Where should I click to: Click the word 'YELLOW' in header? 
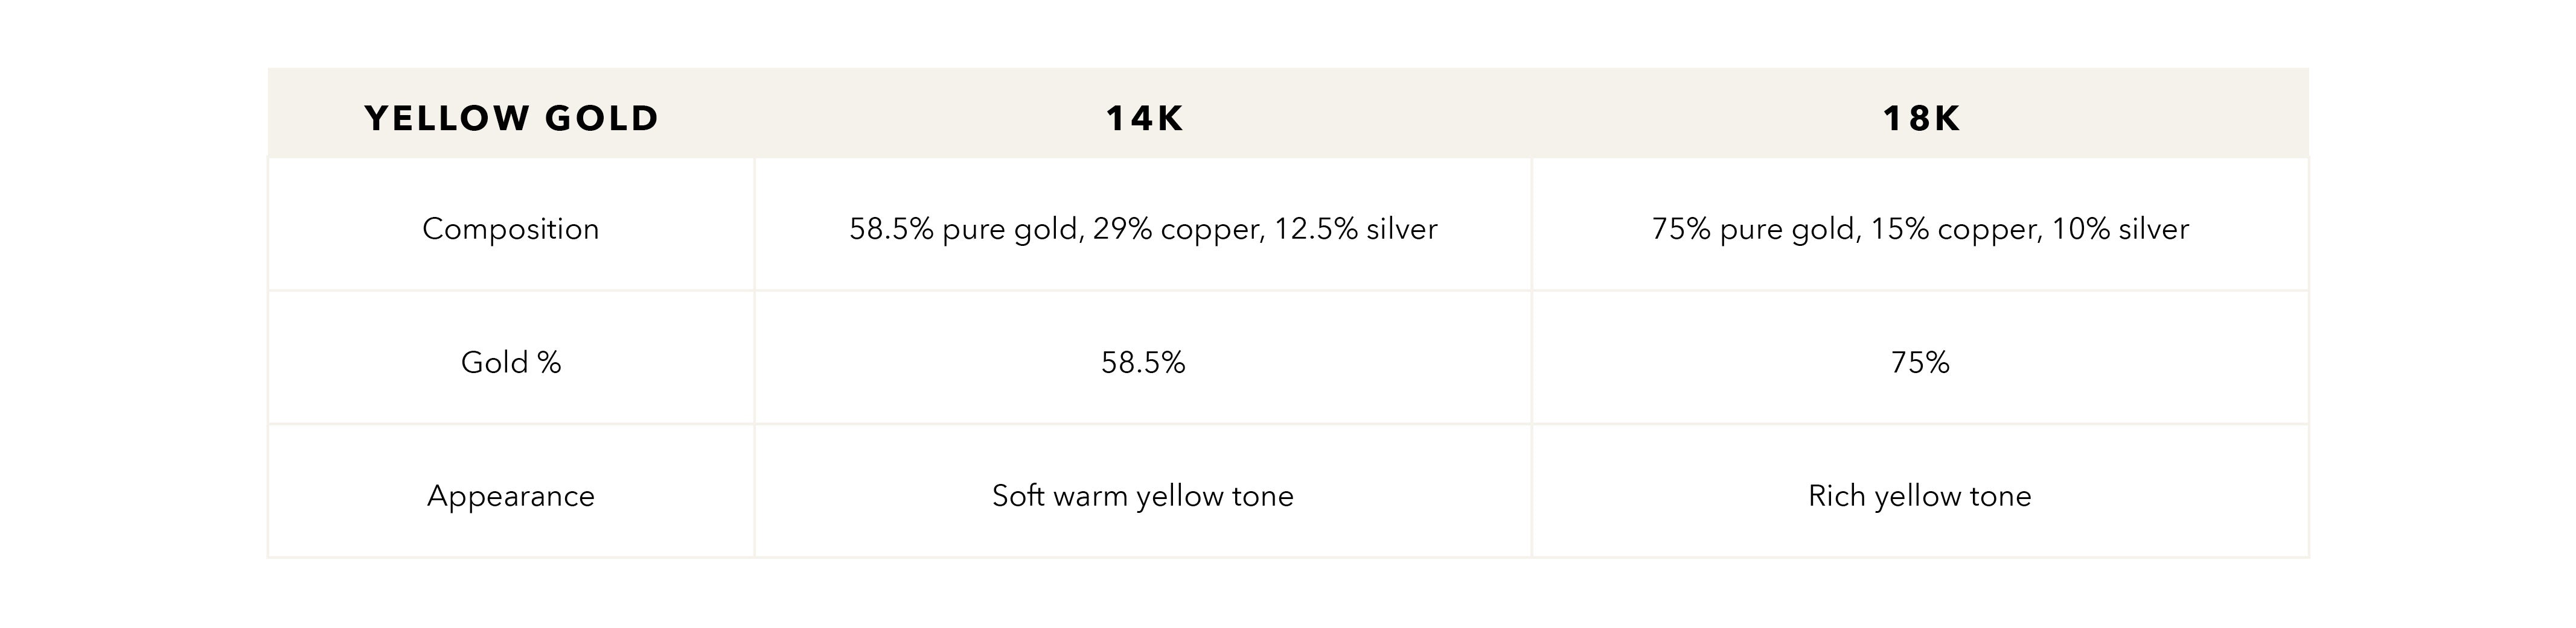coord(447,118)
